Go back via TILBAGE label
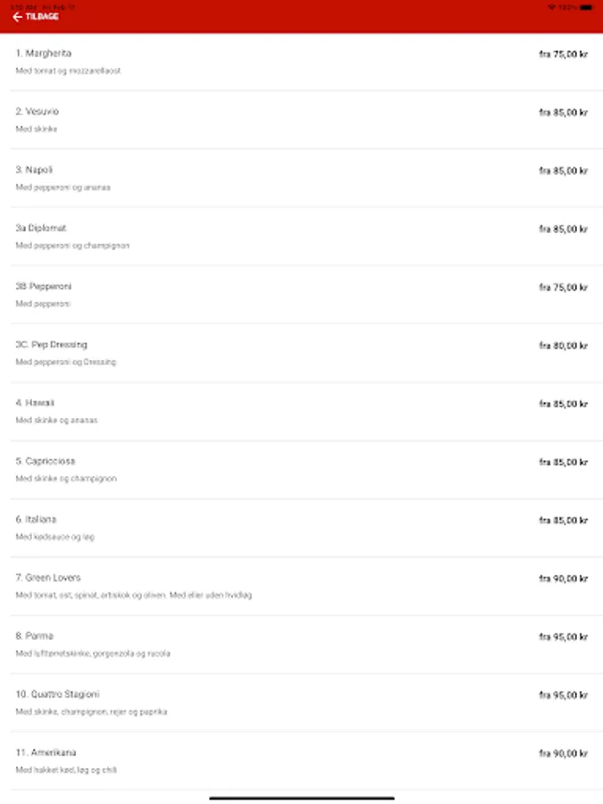603x804 pixels. 42,17
